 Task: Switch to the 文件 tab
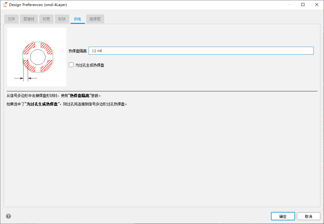pyautogui.click(x=11, y=19)
